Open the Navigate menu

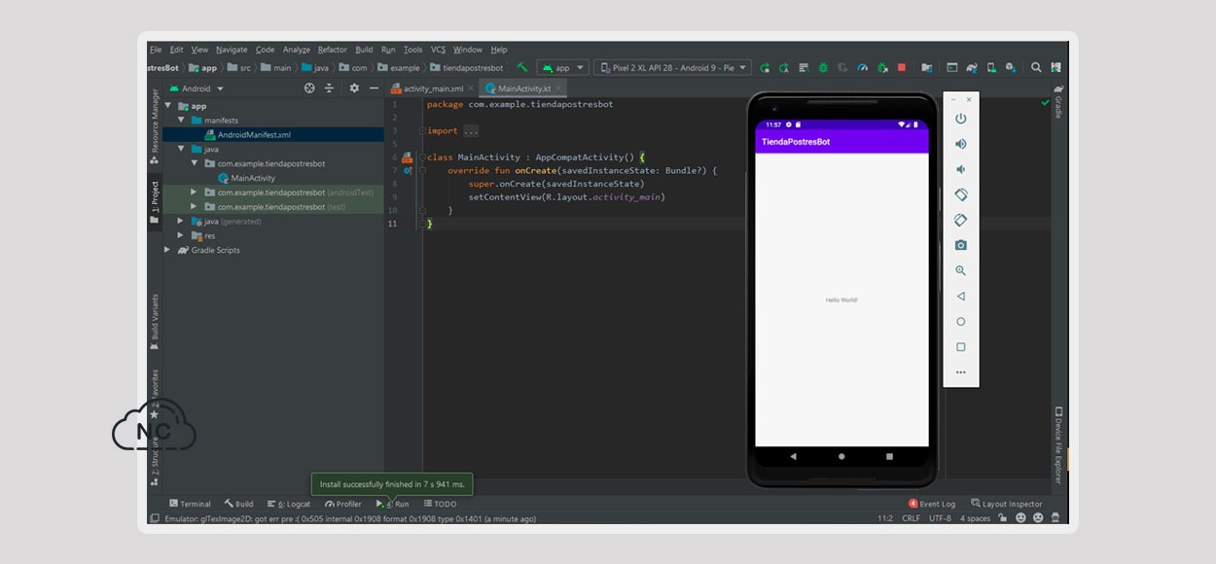pos(232,50)
